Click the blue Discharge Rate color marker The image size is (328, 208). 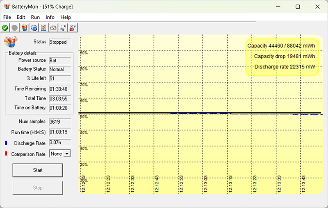click(x=6, y=143)
